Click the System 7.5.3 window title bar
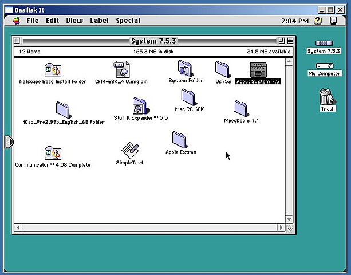Image resolution: width=351 pixels, height=275 pixels. pos(153,41)
